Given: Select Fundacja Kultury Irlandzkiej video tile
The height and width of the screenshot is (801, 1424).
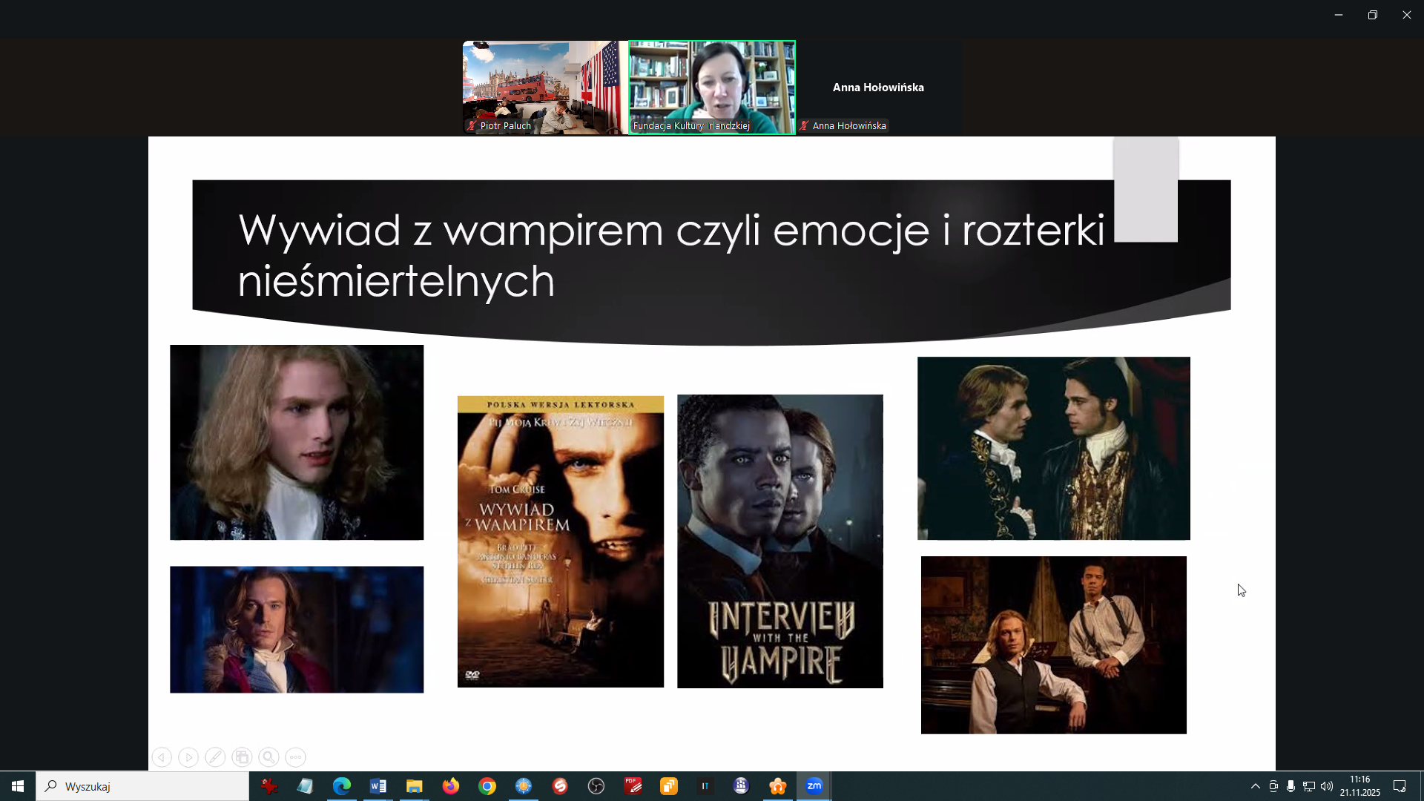Looking at the screenshot, I should [x=712, y=88].
